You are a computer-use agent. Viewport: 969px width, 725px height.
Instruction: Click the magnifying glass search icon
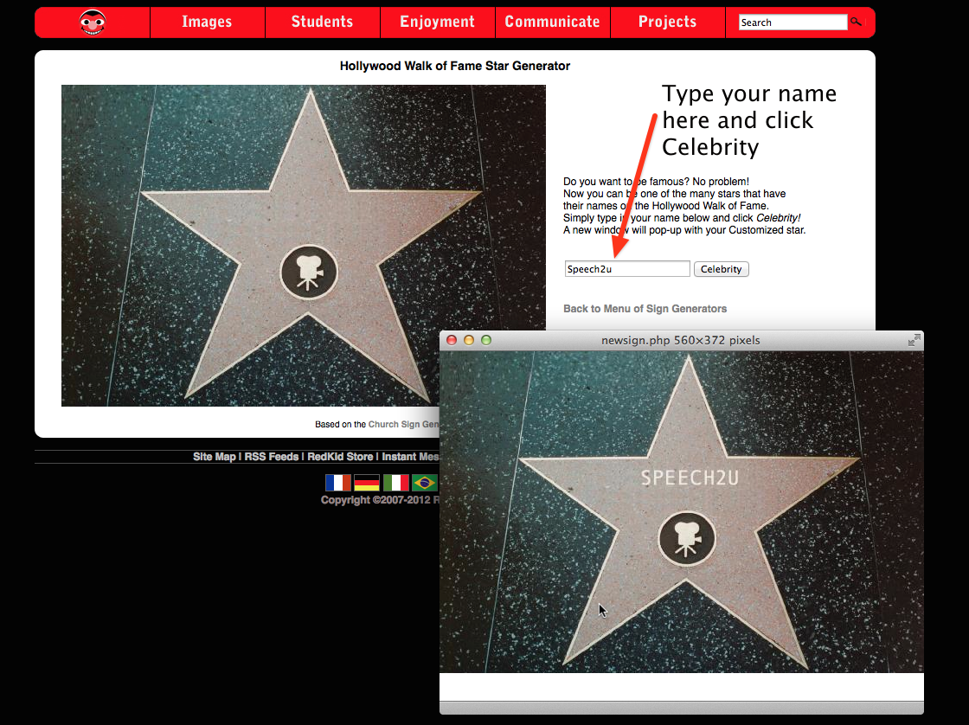[856, 22]
